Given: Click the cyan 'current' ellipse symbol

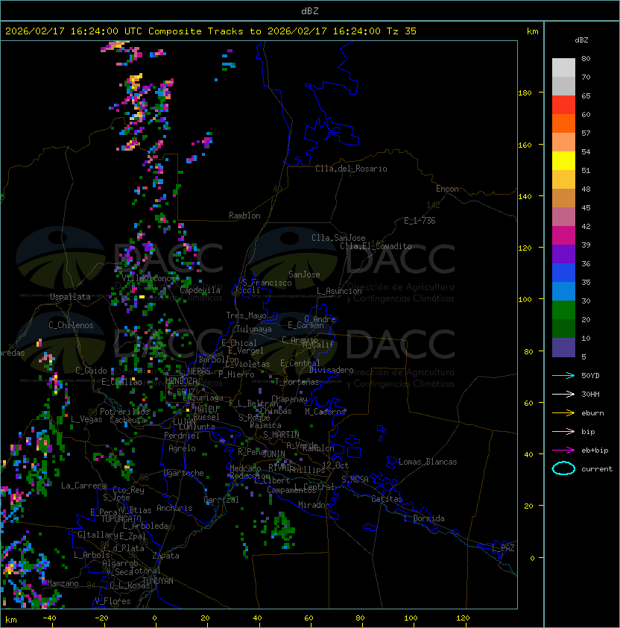Looking at the screenshot, I should [x=563, y=468].
